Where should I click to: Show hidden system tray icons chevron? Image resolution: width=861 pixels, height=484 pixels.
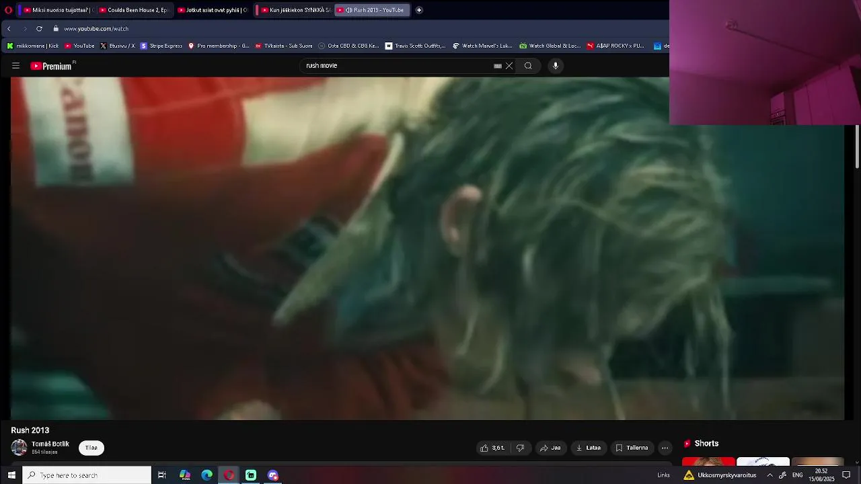[x=770, y=475]
